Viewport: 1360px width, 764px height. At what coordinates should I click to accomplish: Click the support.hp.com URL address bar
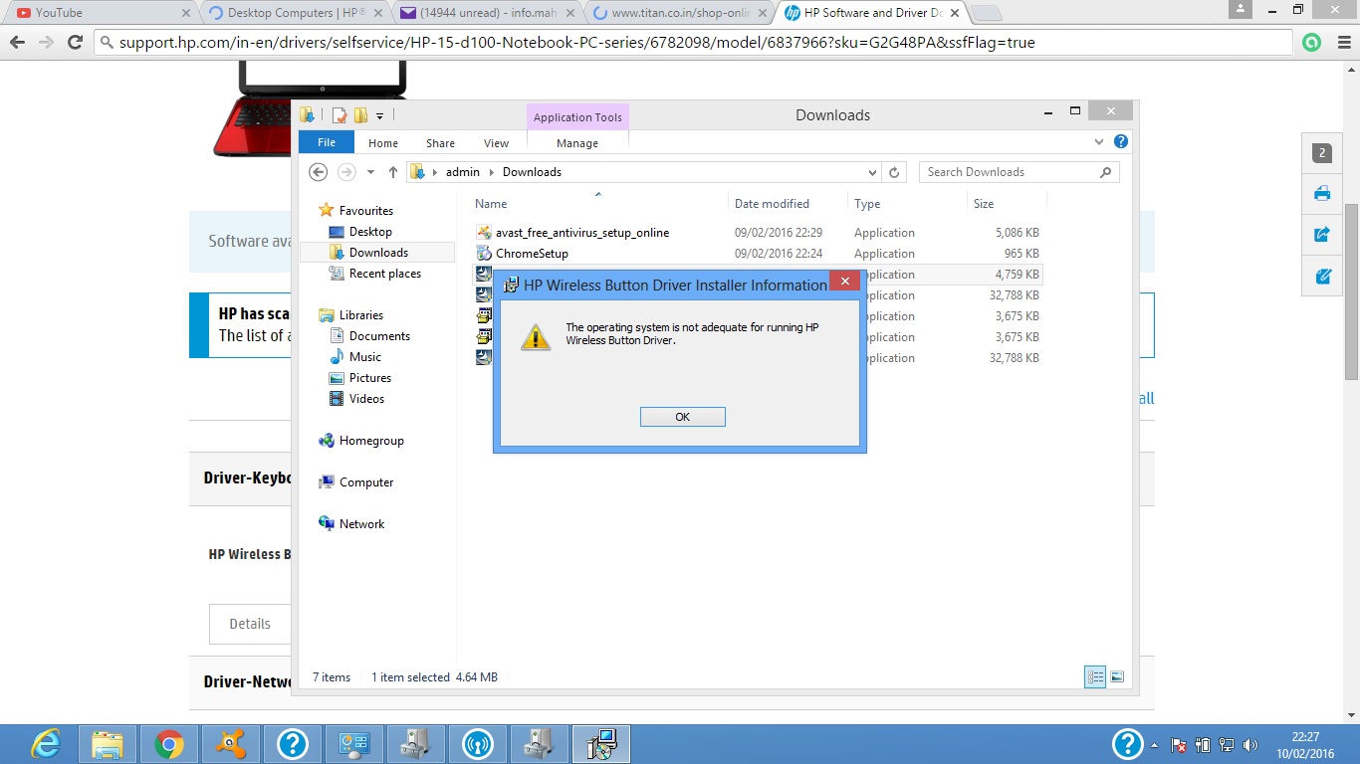point(695,43)
